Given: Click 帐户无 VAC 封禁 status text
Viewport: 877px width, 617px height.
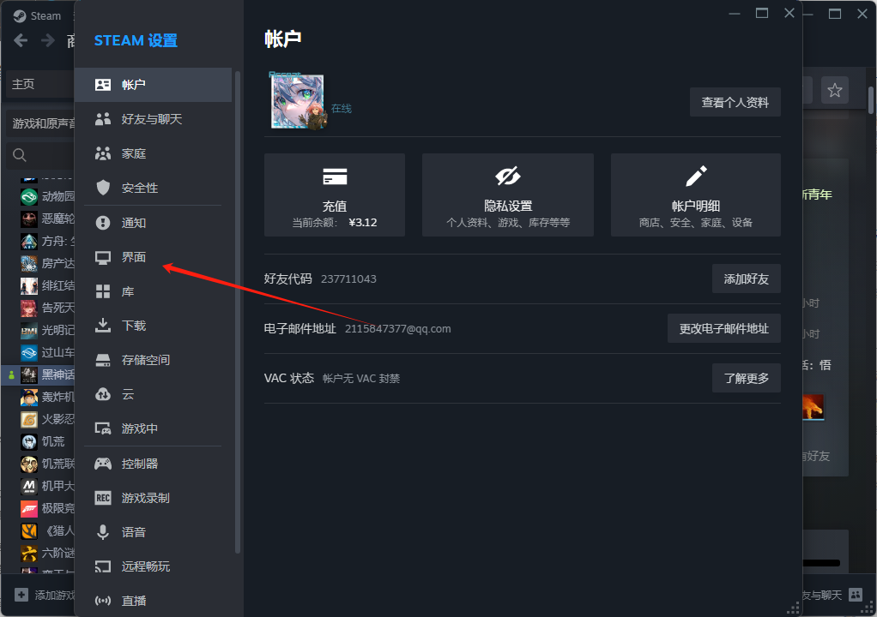Looking at the screenshot, I should (361, 379).
